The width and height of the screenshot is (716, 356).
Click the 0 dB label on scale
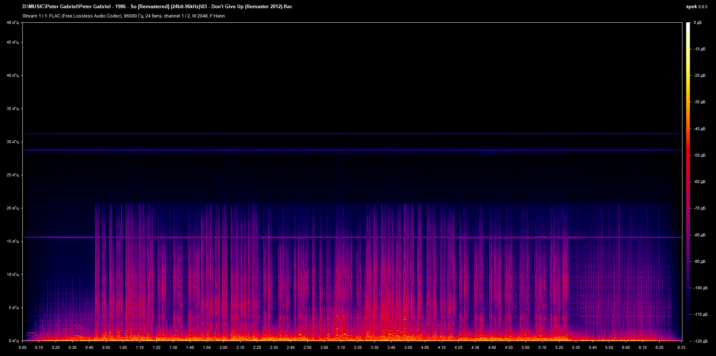tap(697, 23)
